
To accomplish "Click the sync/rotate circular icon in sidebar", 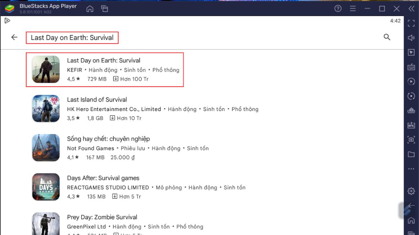I will [411, 96].
